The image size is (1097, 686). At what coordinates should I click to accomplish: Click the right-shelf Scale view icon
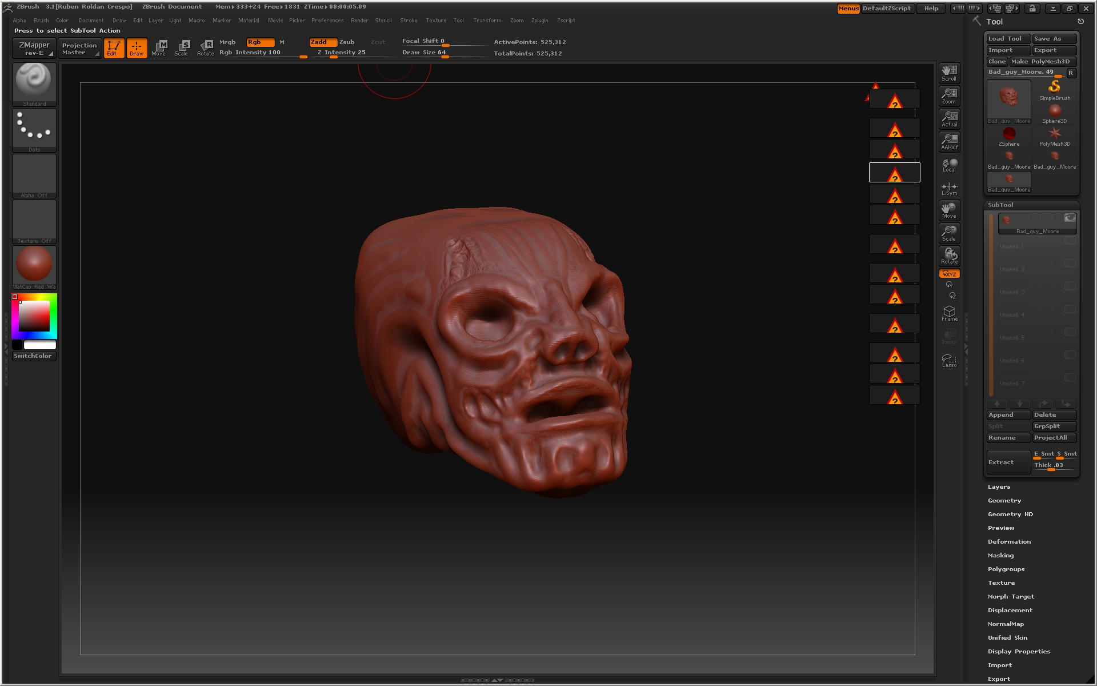949,233
